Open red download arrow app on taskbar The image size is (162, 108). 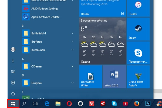pos(126,104)
